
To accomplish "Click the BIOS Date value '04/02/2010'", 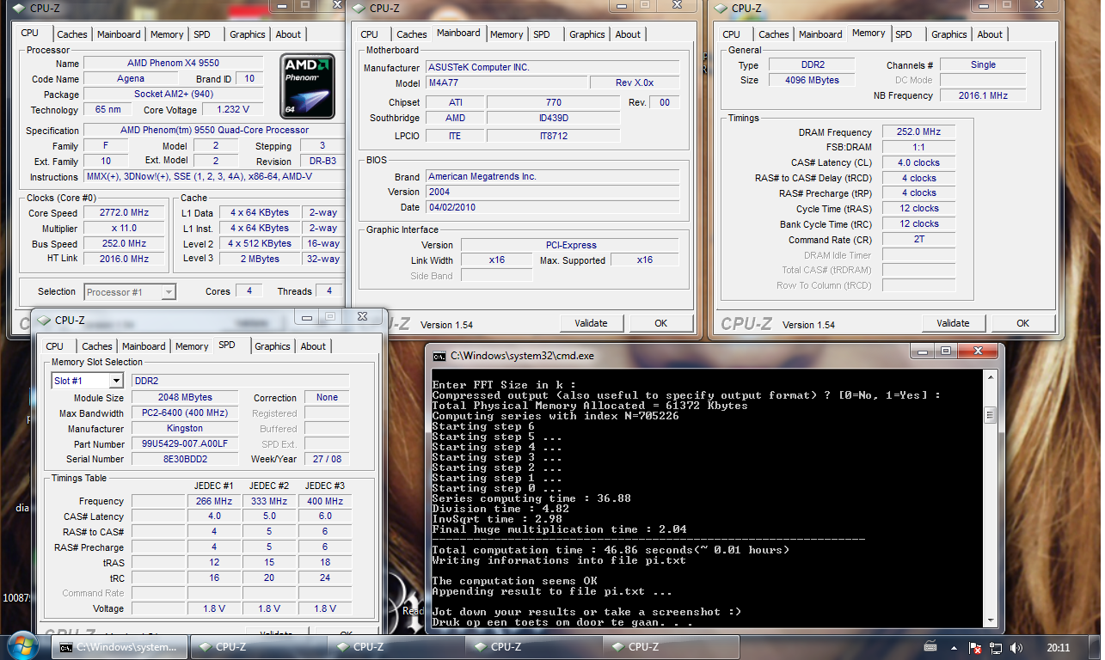I will (552, 207).
